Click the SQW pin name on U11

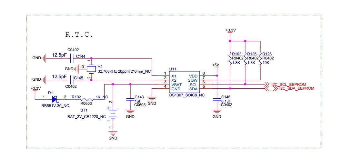tap(193, 80)
